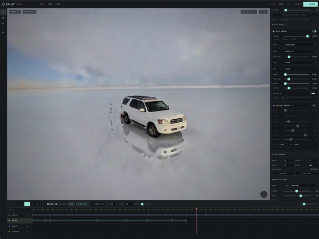Collapse the Effect Bounds section

coord(316,154)
